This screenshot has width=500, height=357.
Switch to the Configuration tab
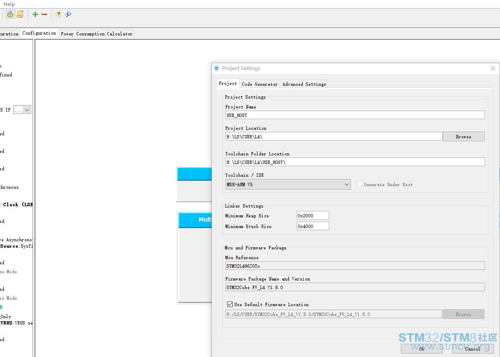pos(39,33)
